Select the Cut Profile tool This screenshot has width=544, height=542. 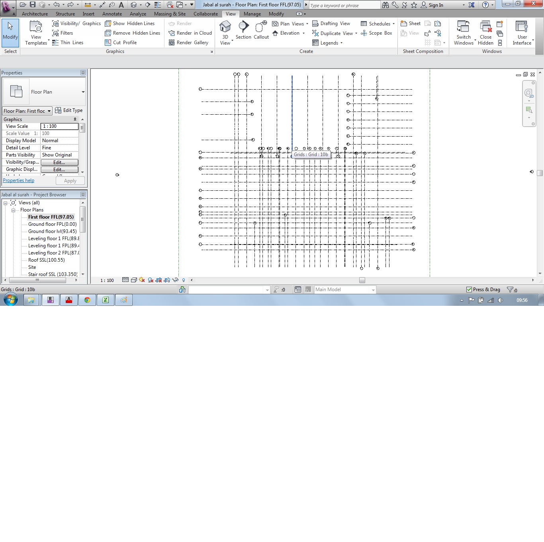pos(121,43)
